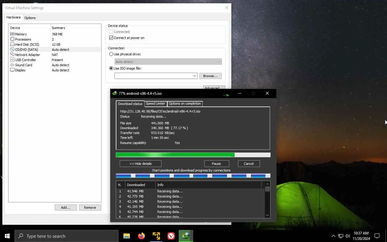Screen dimensions: 387x242
Task: Click the 768 MB memory summary
Action: pos(57,34)
